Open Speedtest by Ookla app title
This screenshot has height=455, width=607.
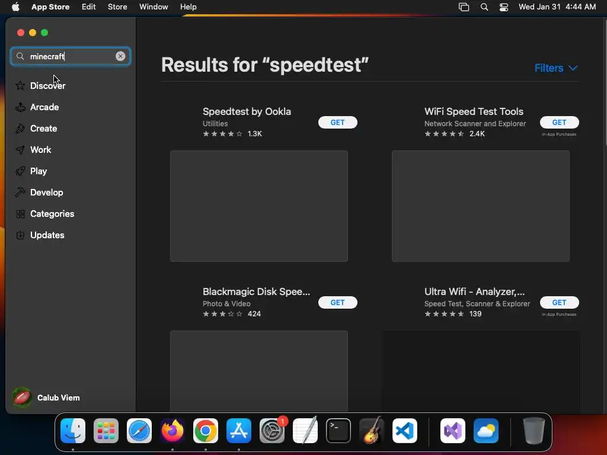pos(247,111)
